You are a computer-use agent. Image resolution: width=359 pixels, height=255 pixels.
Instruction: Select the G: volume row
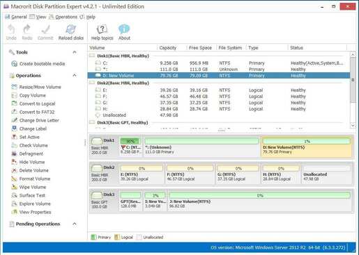[x=219, y=103]
